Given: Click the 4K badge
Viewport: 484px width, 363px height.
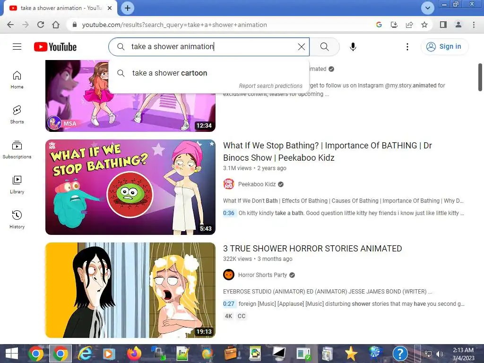Looking at the screenshot, I should (x=228, y=316).
